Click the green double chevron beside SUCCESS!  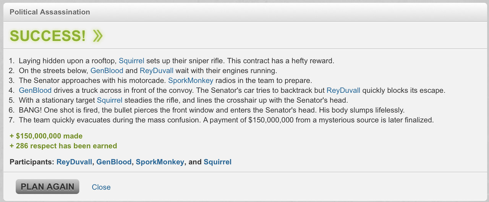pos(97,36)
